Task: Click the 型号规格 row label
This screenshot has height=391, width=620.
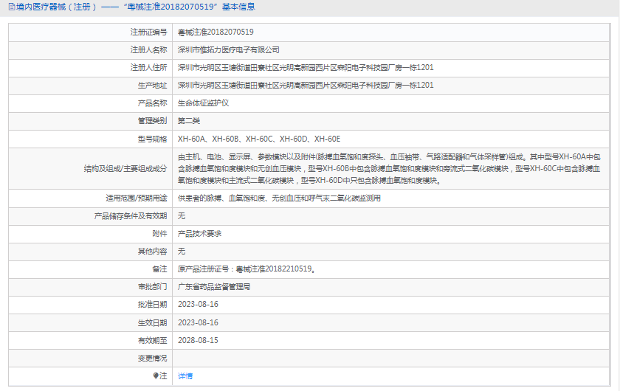Action: [152, 139]
